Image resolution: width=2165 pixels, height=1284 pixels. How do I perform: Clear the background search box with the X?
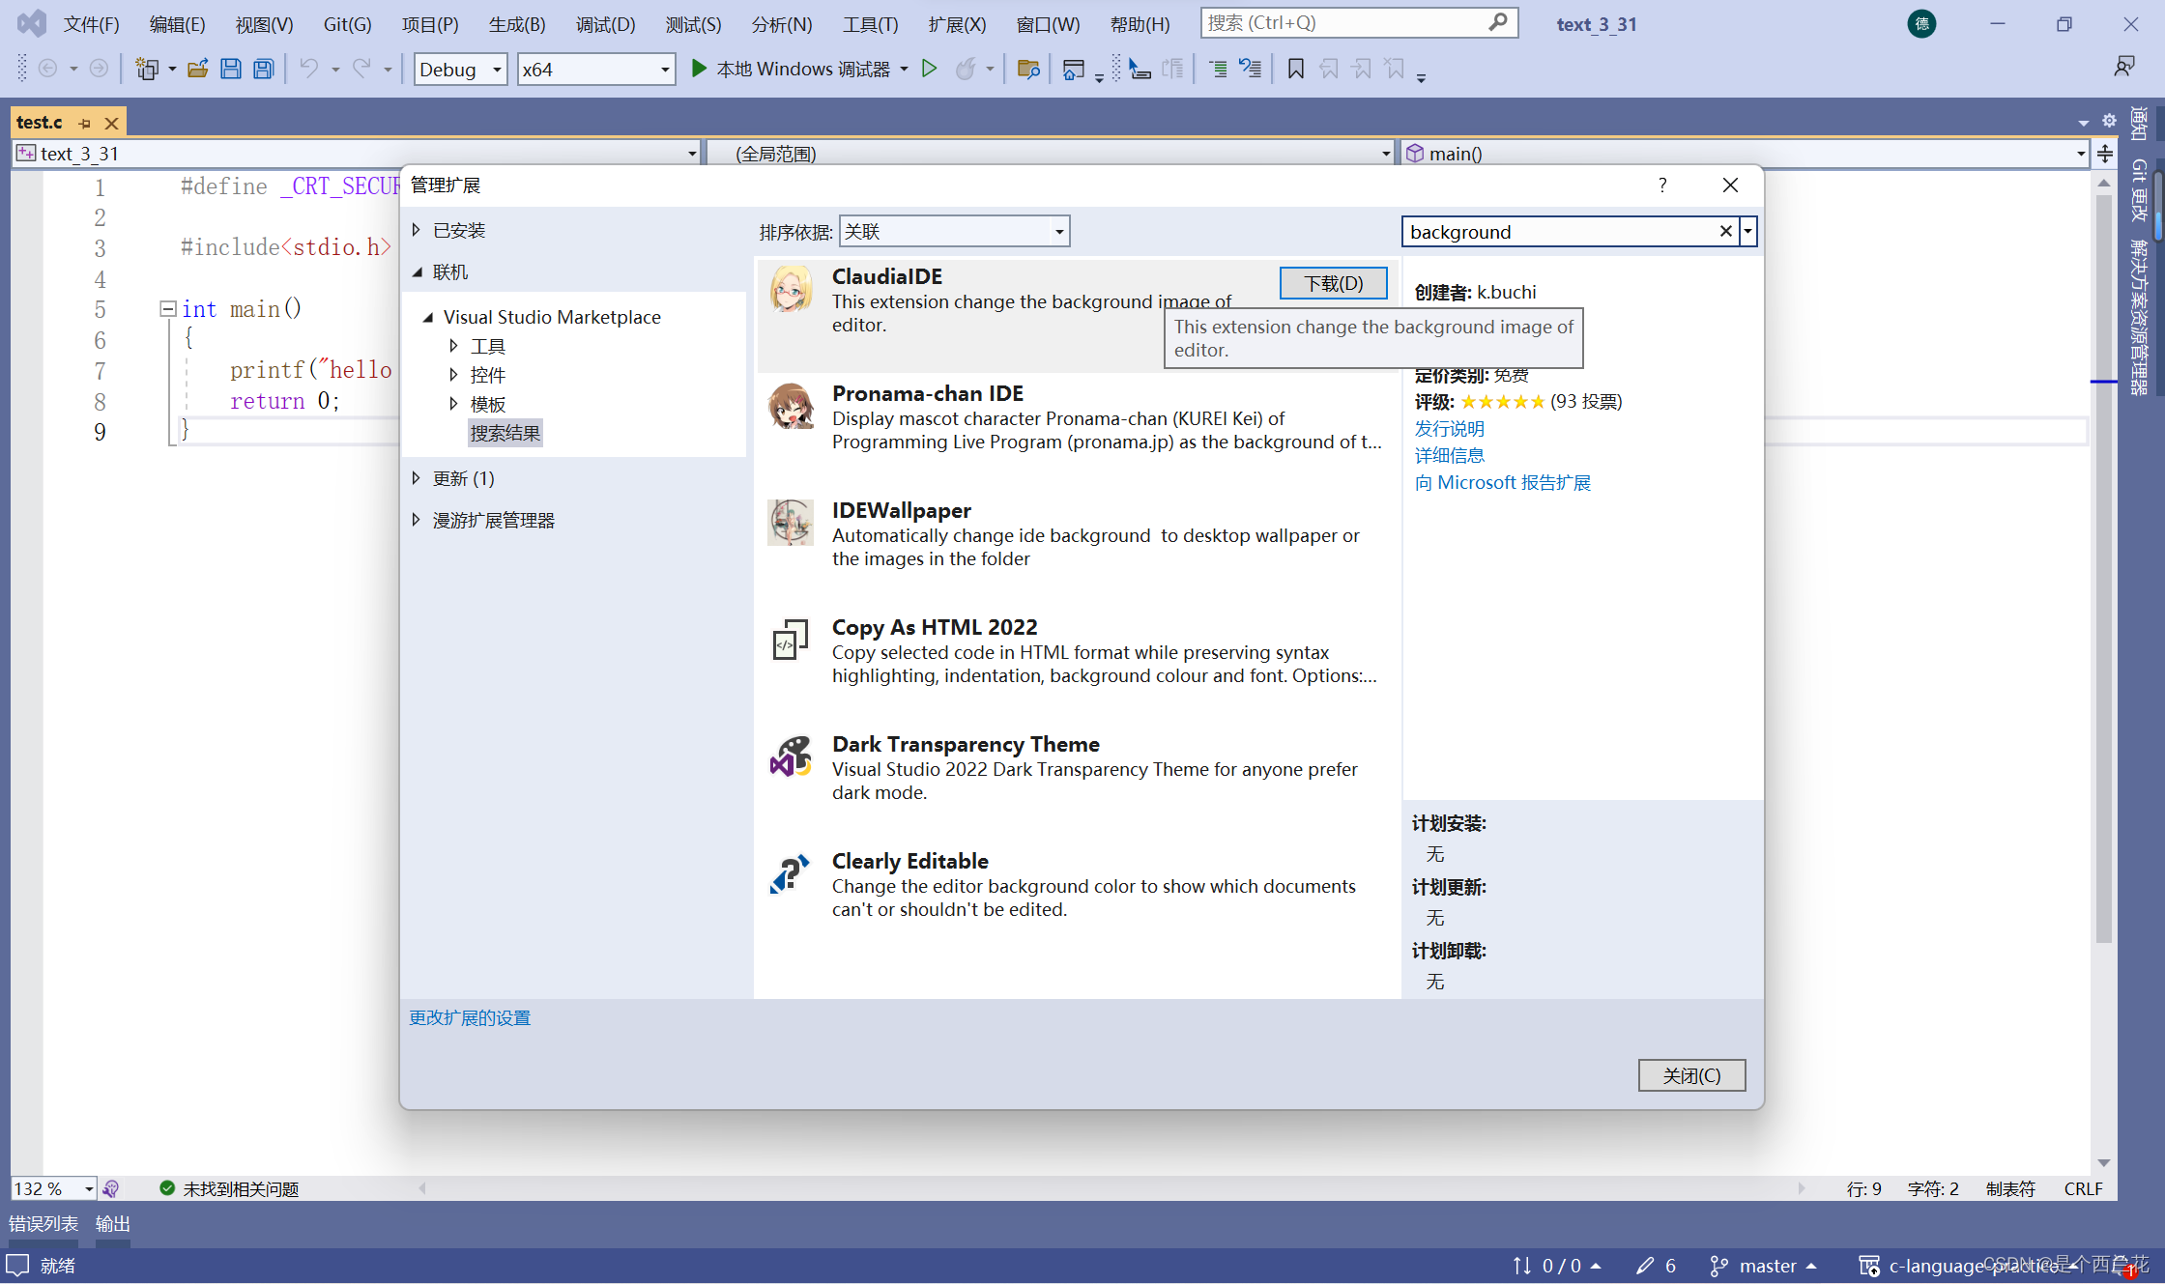(x=1725, y=231)
